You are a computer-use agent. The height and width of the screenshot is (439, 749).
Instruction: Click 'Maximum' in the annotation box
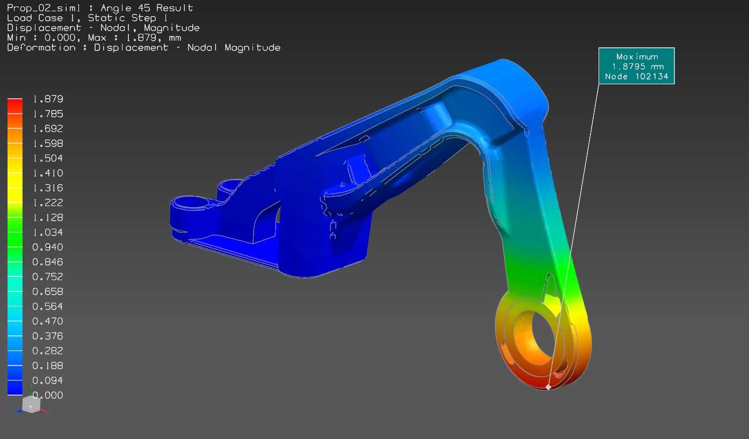click(x=637, y=56)
